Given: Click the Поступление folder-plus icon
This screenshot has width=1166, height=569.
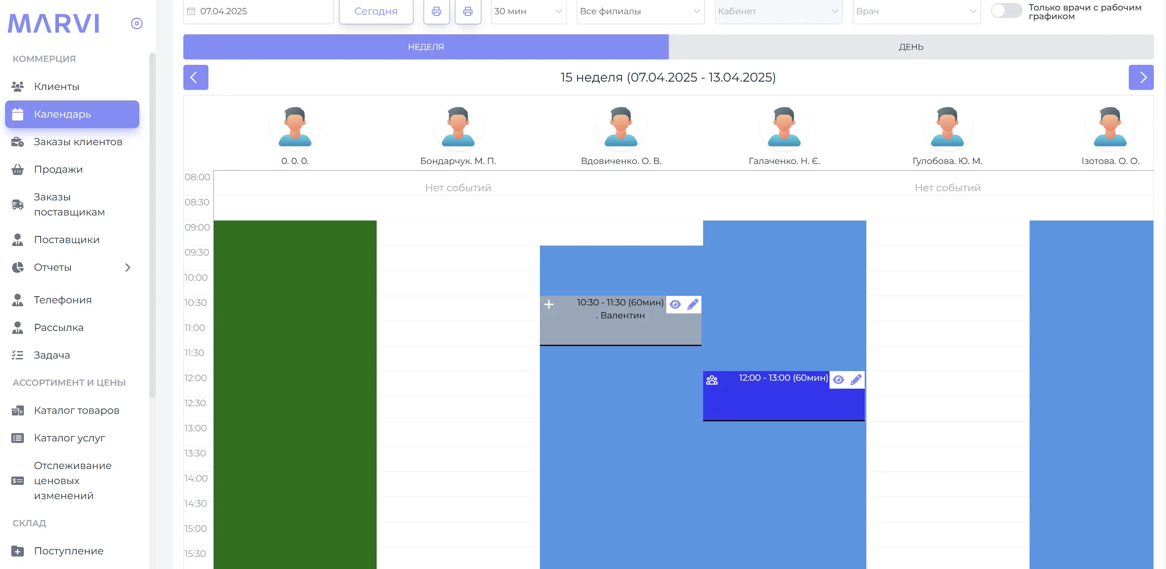Looking at the screenshot, I should [x=18, y=551].
